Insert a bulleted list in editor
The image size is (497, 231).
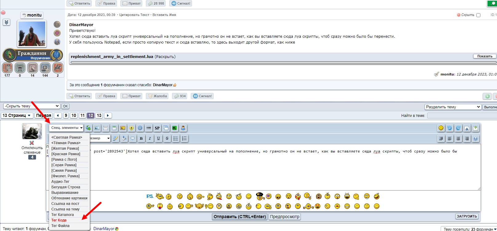[x=176, y=138]
